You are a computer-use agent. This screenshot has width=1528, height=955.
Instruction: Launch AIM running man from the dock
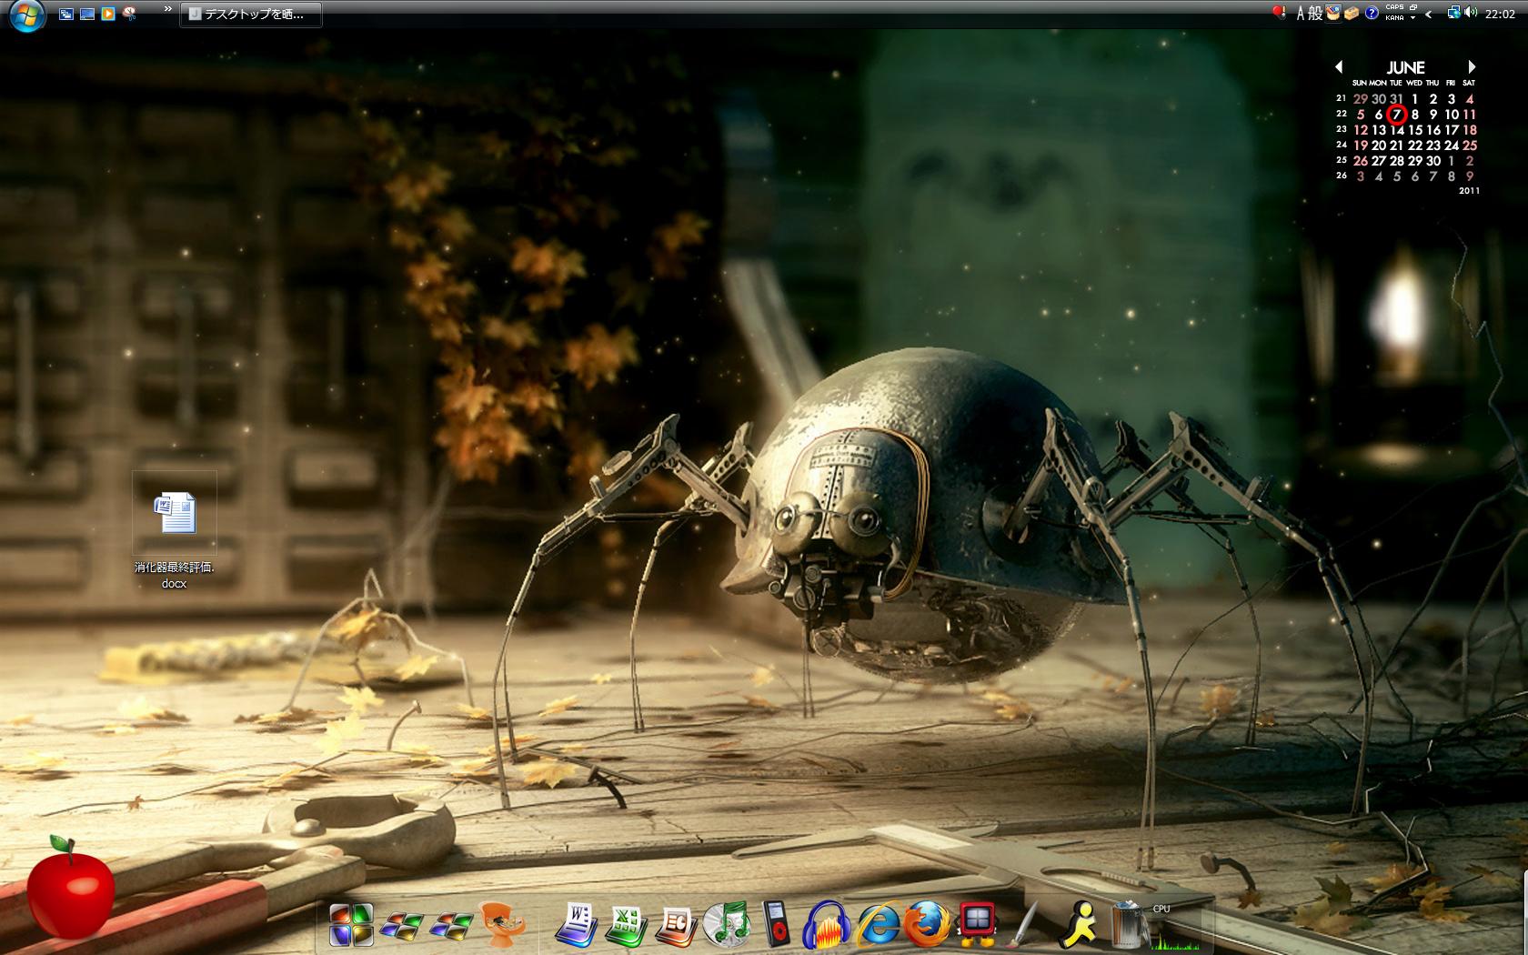coord(1081,924)
